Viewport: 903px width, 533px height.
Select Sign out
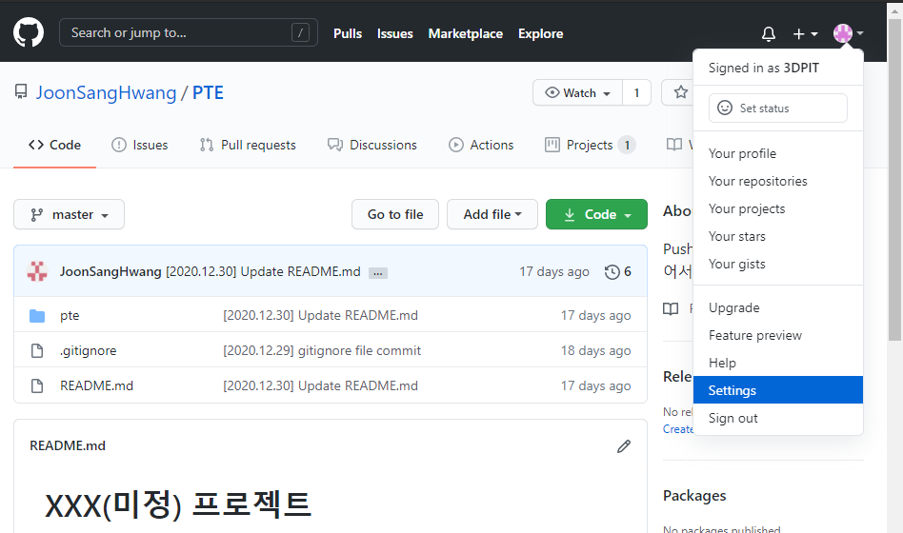tap(778, 419)
